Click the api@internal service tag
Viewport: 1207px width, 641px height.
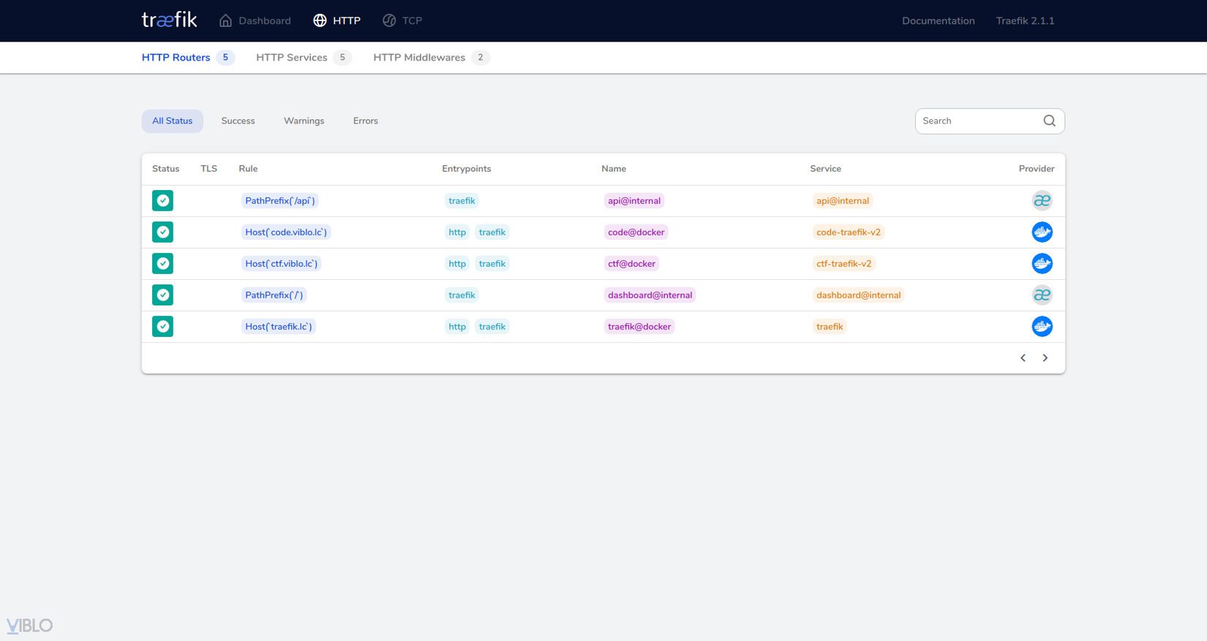point(843,201)
